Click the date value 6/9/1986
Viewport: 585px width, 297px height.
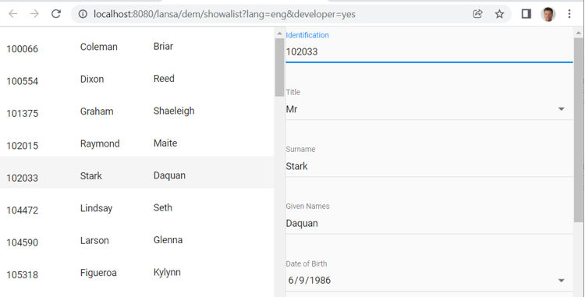(310, 280)
